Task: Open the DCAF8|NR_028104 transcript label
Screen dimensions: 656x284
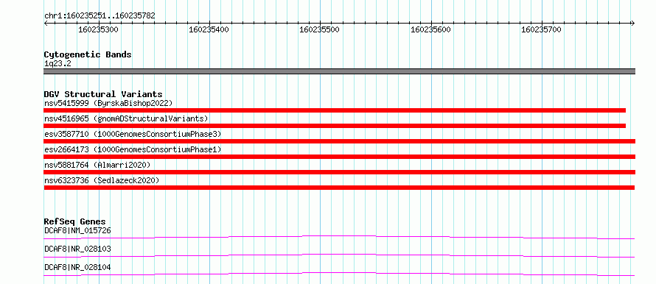Action: [x=77, y=267]
